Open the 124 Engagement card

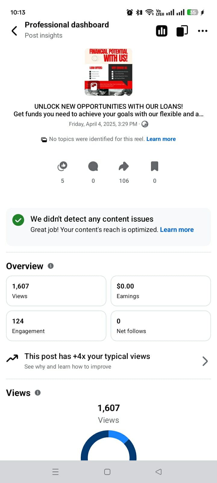(56, 326)
